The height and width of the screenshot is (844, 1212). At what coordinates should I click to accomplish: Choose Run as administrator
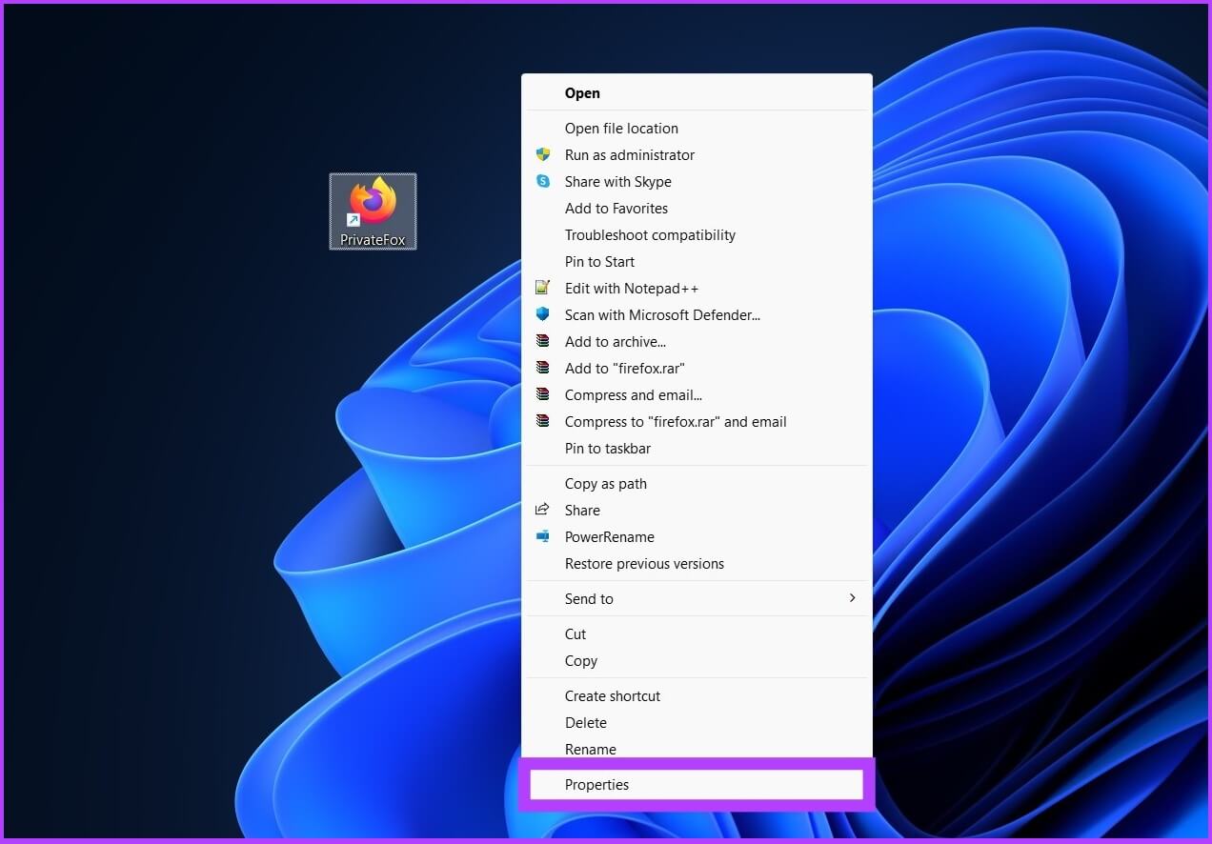[x=697, y=154]
